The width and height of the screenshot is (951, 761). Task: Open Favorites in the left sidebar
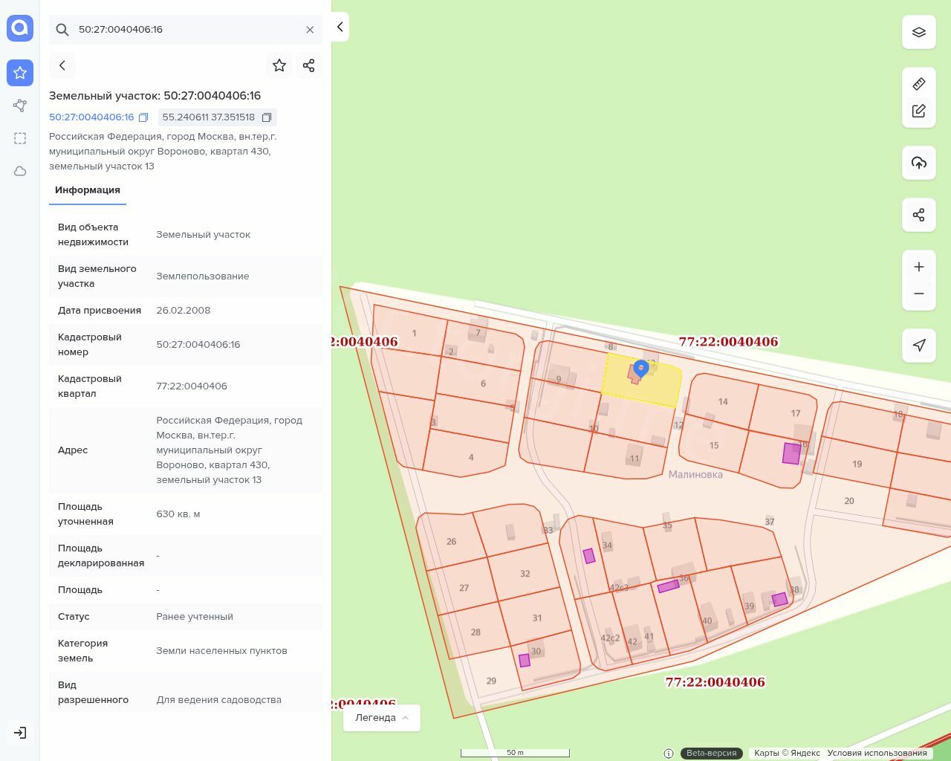20,73
